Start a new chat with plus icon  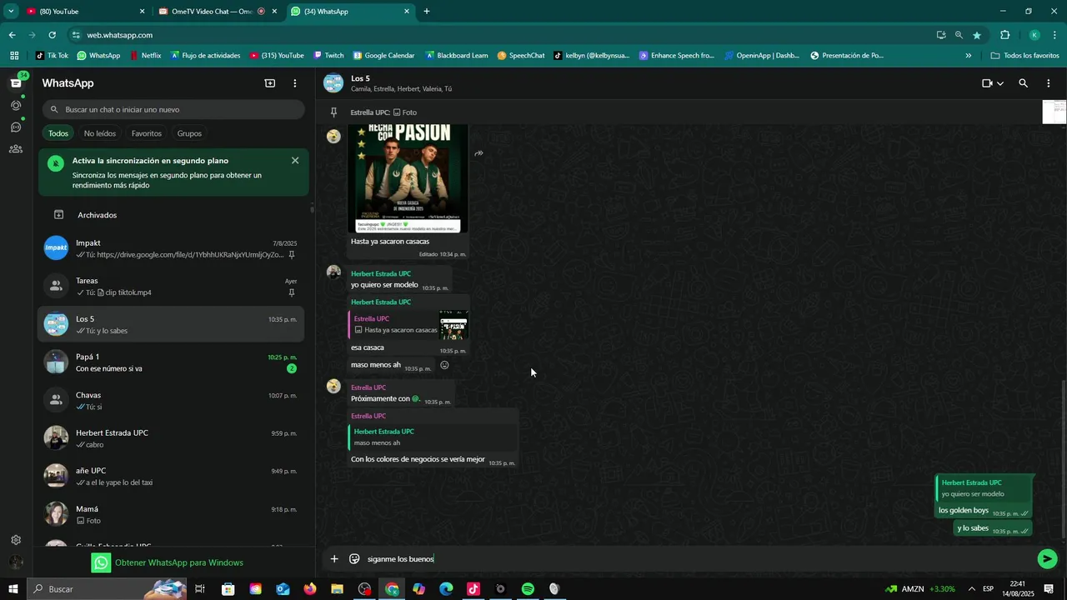pos(270,83)
